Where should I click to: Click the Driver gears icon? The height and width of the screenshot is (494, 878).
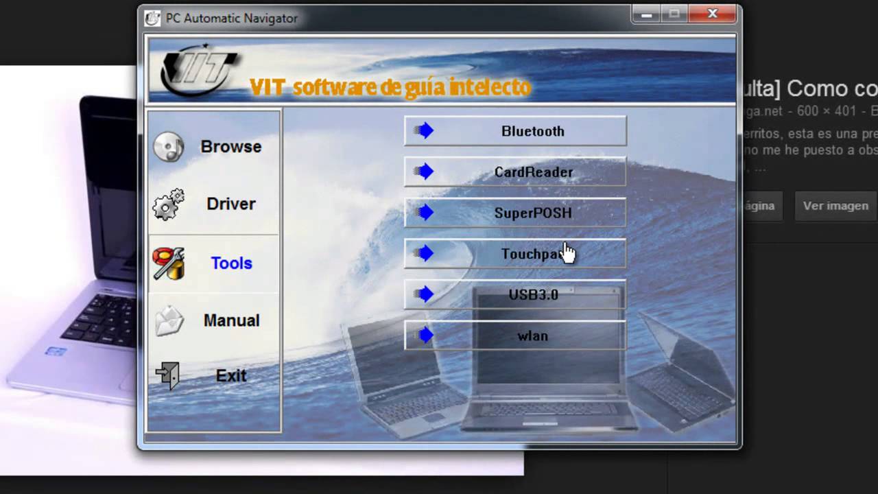168,204
